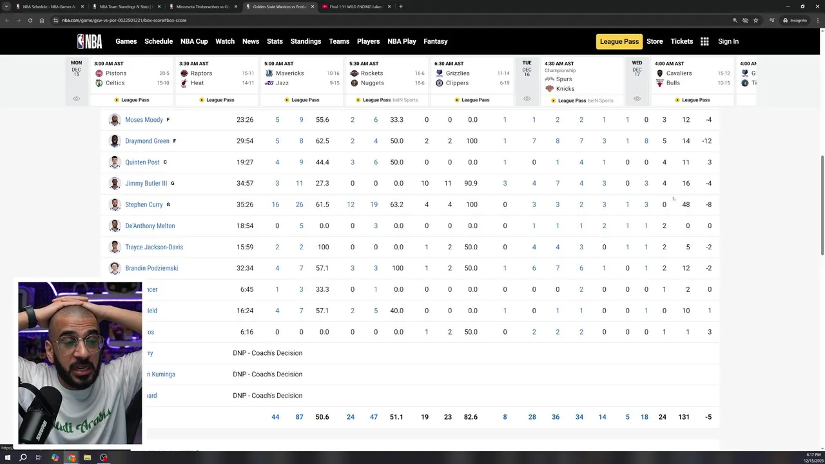Open the media control icon in Chrome toolbar
Screen dimensions: 825x464
772,20
